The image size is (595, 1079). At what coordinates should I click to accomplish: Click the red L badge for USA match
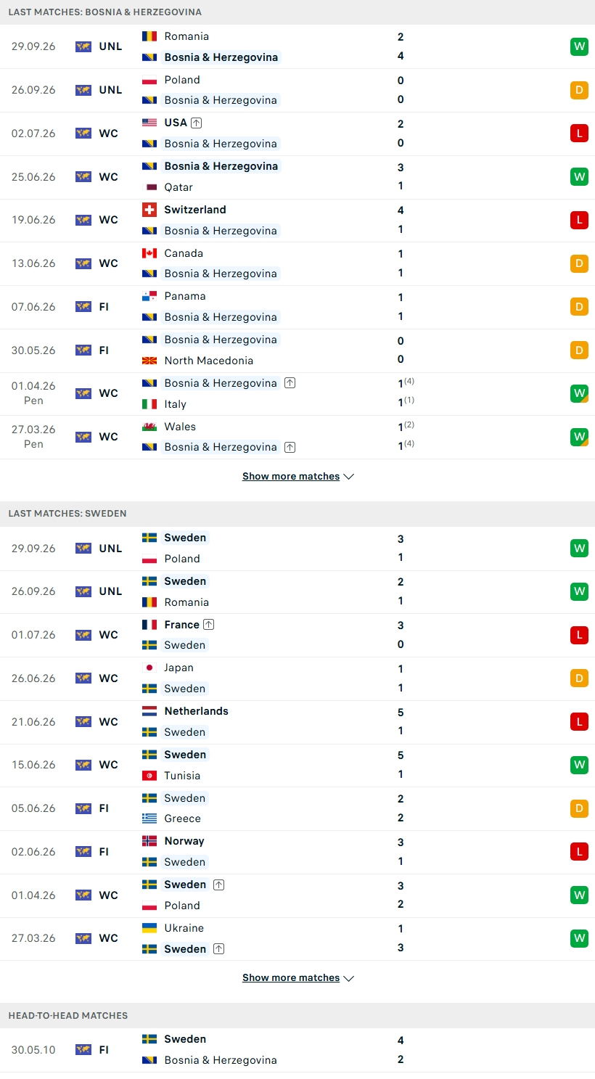pyautogui.click(x=579, y=134)
